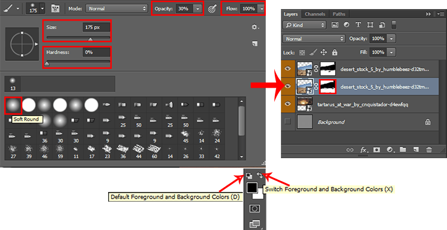Show the Background layer visibility box
The image size is (447, 230).
pyautogui.click(x=288, y=122)
